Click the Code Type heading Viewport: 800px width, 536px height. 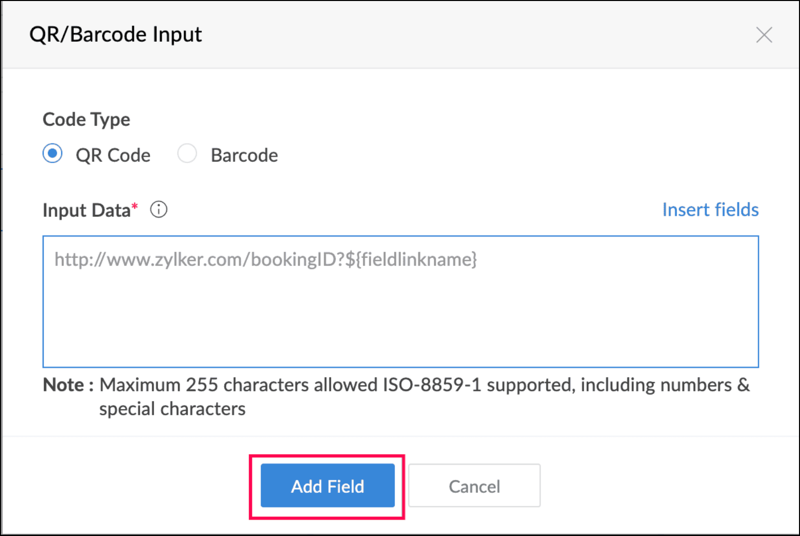point(86,119)
